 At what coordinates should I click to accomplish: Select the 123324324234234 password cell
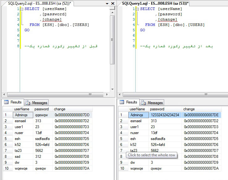point(165,115)
